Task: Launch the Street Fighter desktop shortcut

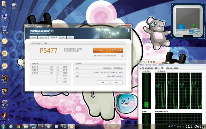Action: 5,93
